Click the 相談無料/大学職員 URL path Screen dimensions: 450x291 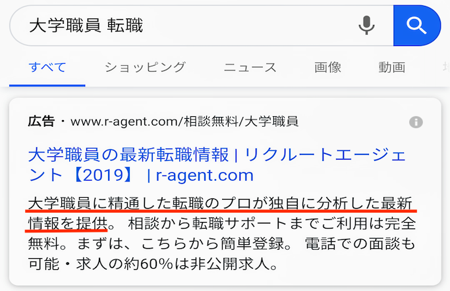tap(241, 122)
